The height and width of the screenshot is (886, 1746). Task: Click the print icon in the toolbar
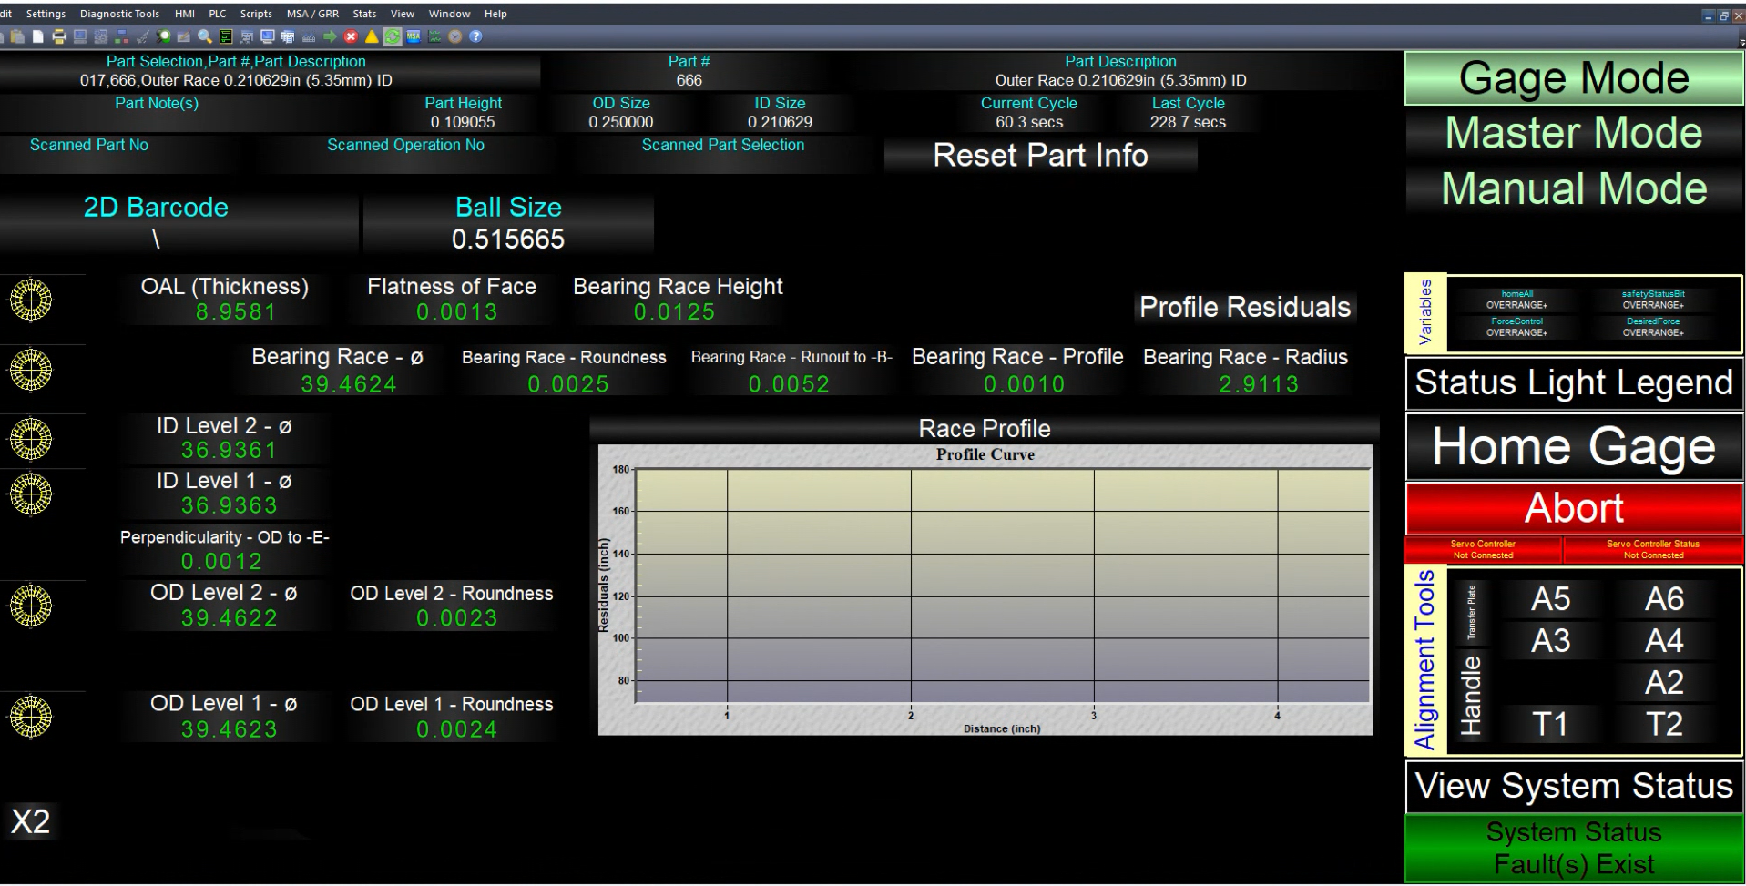(x=59, y=36)
